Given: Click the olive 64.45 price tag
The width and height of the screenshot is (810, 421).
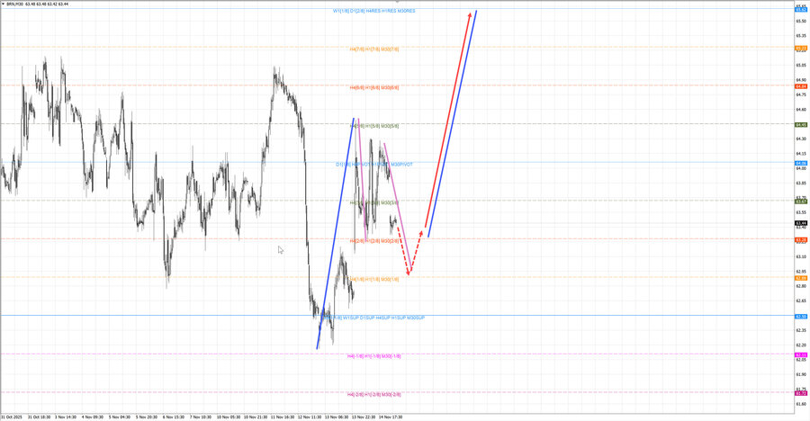Looking at the screenshot, I should point(801,124).
